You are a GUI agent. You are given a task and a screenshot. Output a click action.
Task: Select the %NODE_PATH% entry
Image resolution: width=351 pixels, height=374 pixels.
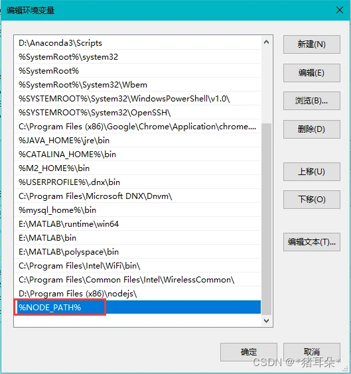click(x=138, y=307)
